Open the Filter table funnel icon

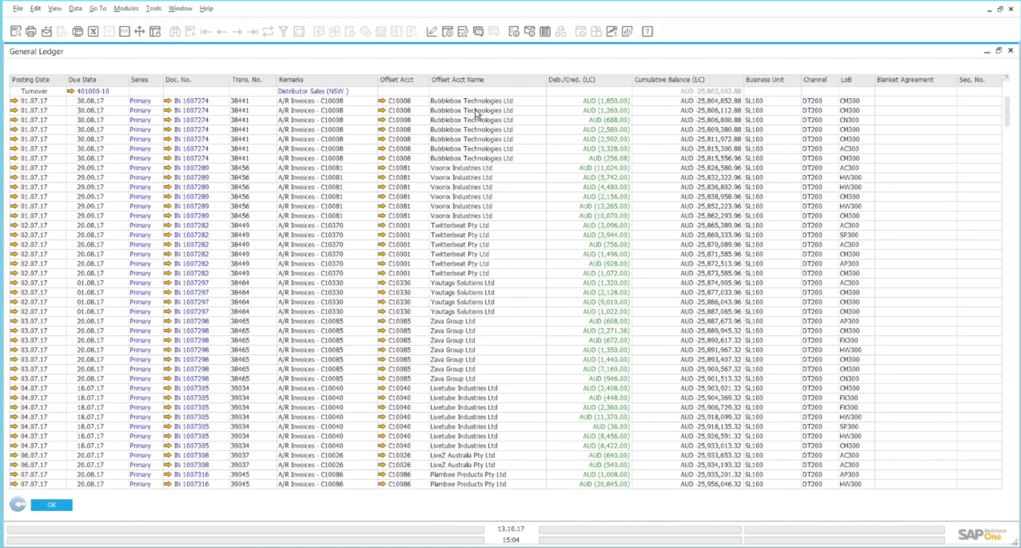283,32
